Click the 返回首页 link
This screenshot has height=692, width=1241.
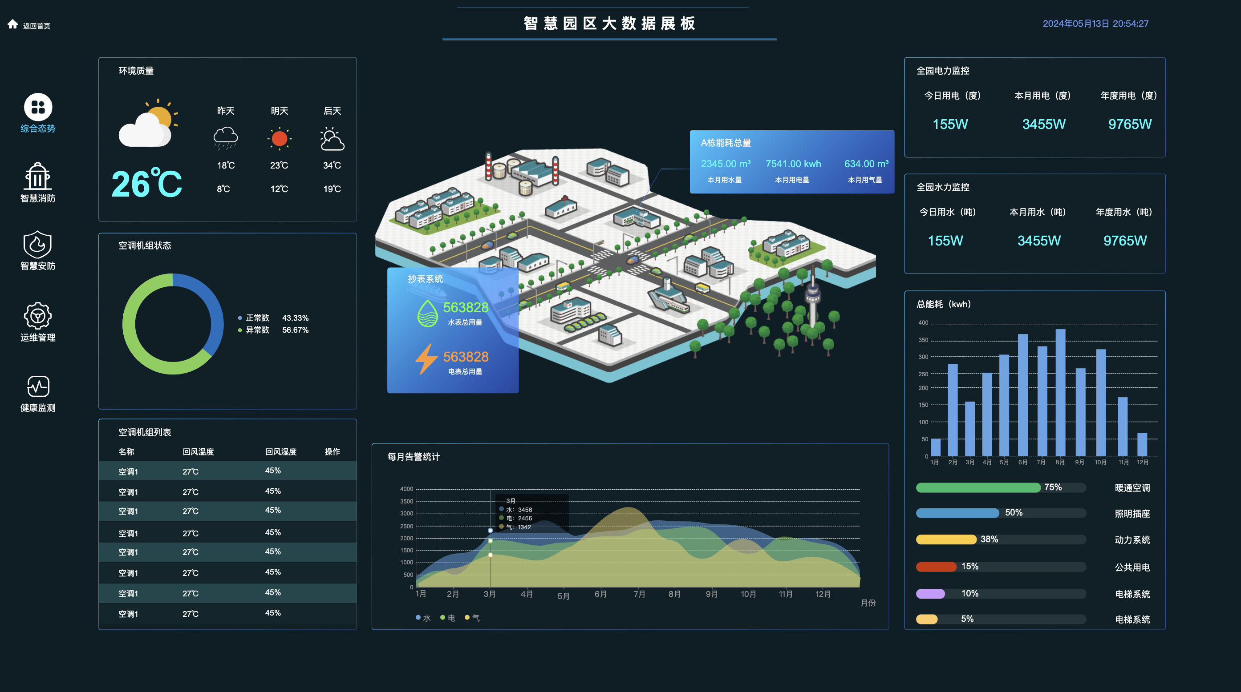[x=36, y=26]
